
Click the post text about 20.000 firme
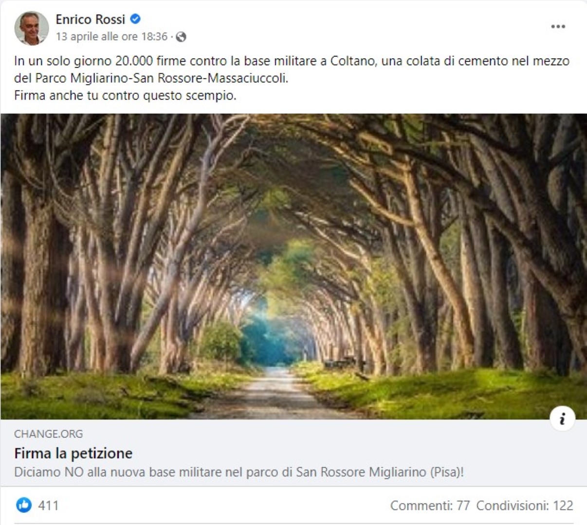[292, 61]
